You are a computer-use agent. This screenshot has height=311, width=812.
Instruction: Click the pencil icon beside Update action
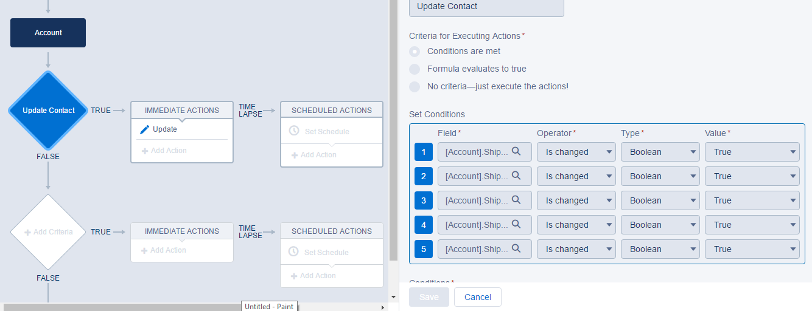click(144, 129)
